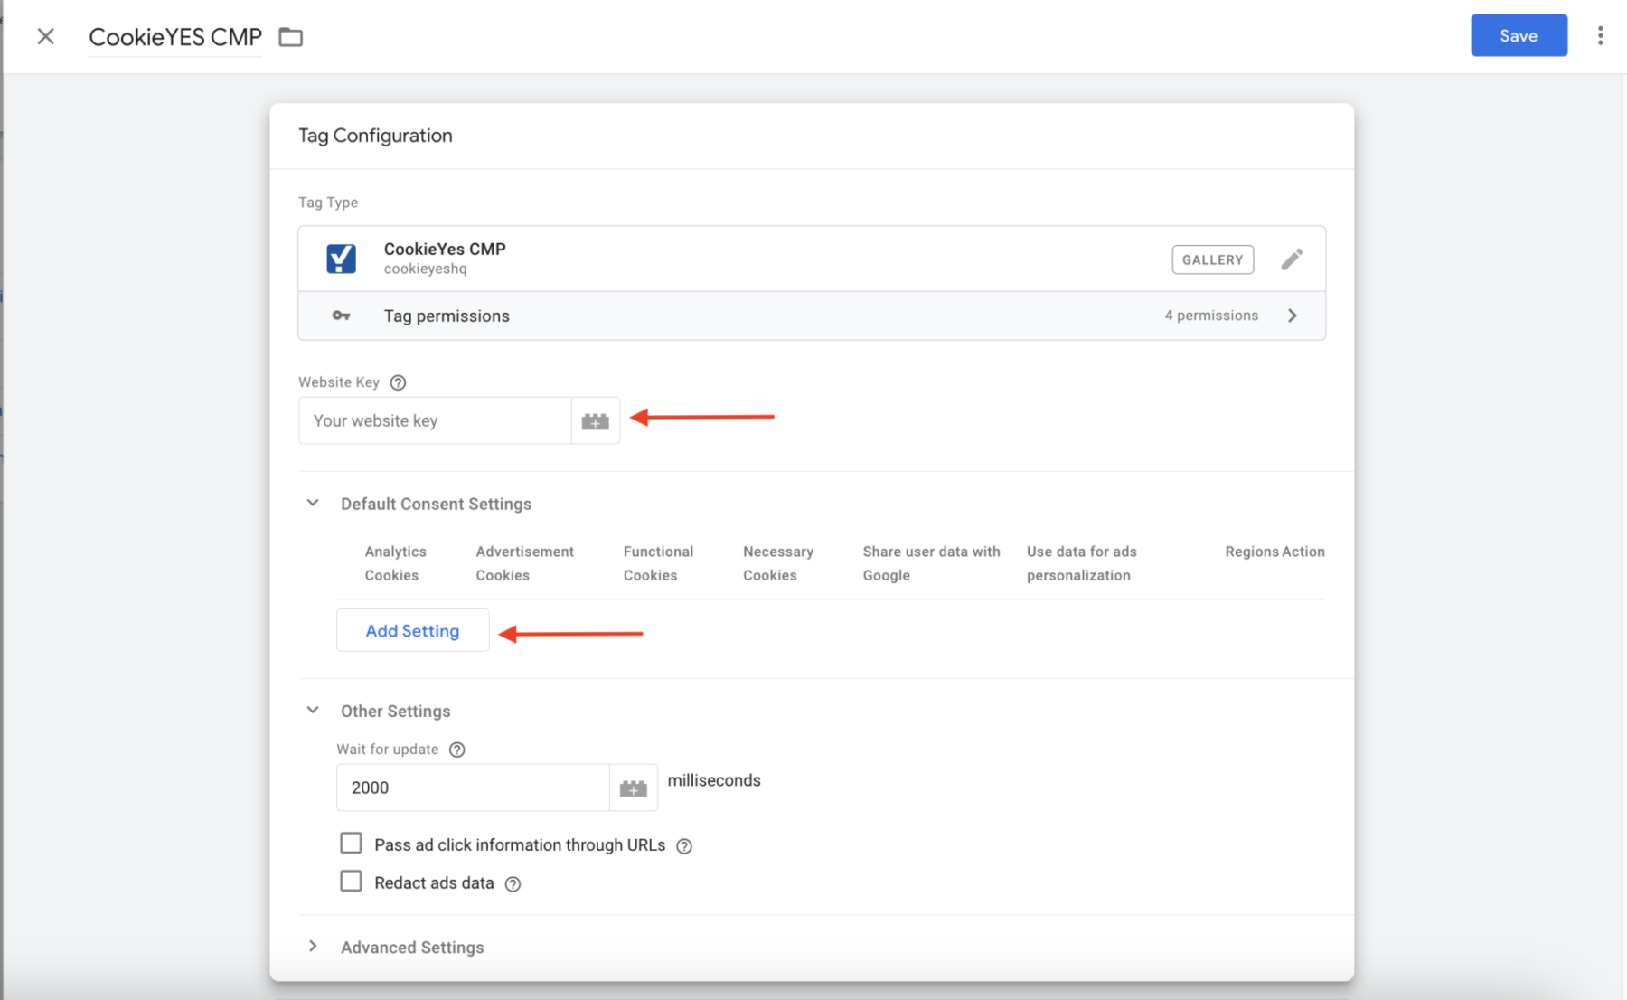
Task: Click the folder icon next to the tag name
Action: (x=290, y=37)
